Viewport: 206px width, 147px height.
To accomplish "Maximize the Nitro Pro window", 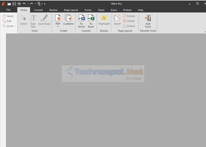I will 197,4.
